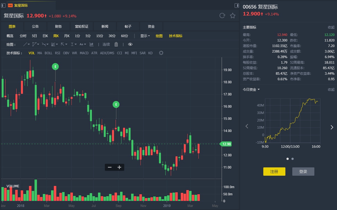
Task: Go to next 今日资金 chart arrow
Action: pos(332,127)
